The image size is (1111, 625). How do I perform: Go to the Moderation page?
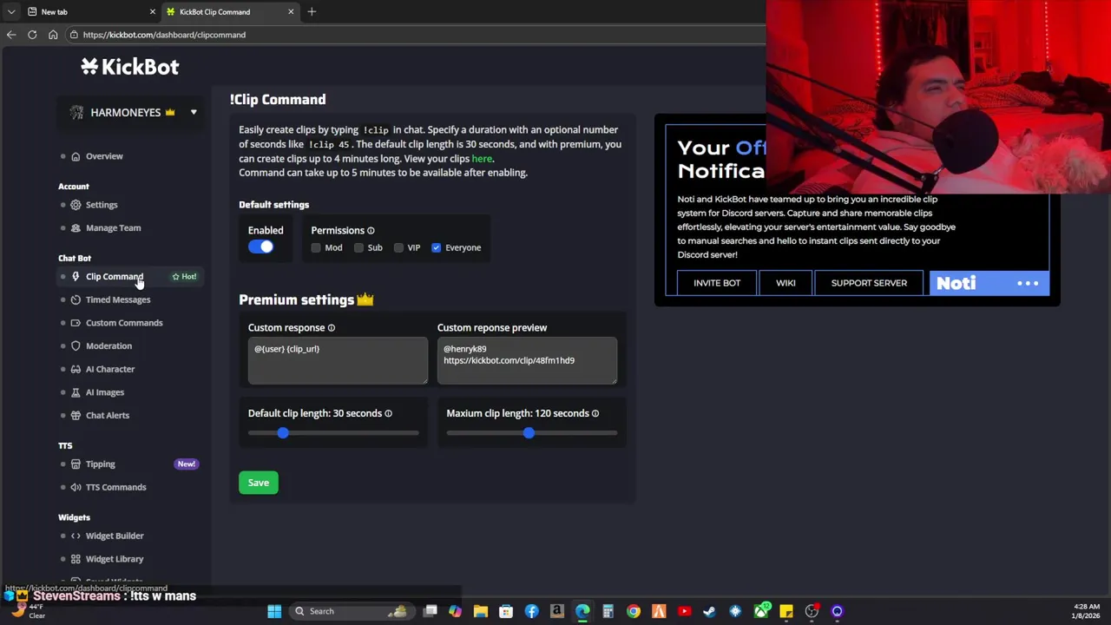click(108, 346)
